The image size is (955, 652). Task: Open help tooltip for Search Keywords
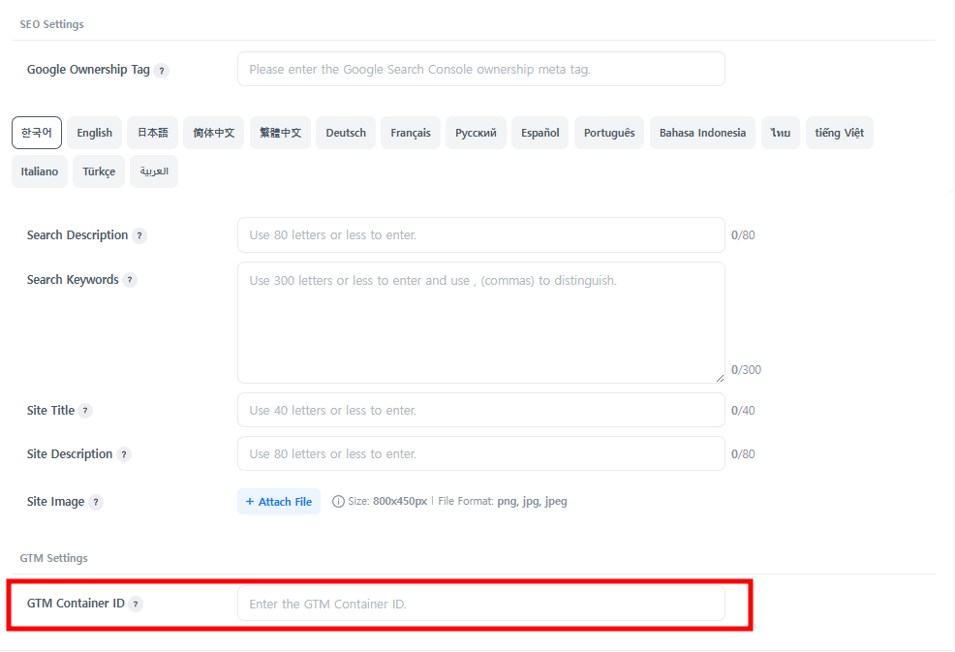(x=130, y=280)
